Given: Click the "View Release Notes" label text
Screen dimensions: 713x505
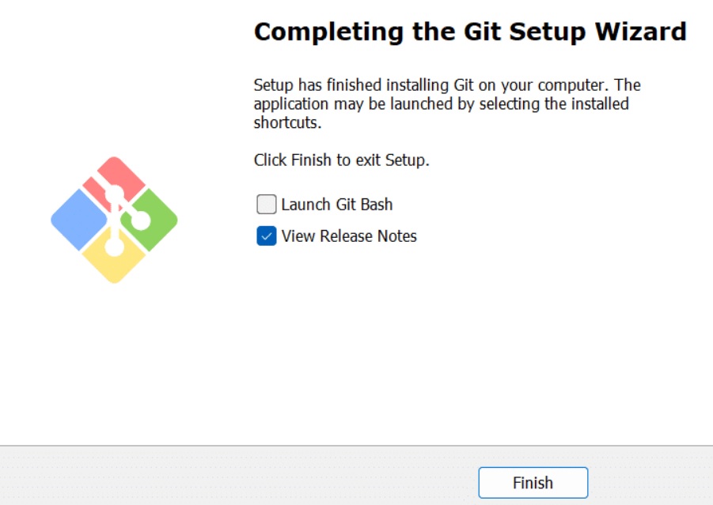Looking at the screenshot, I should click(349, 236).
